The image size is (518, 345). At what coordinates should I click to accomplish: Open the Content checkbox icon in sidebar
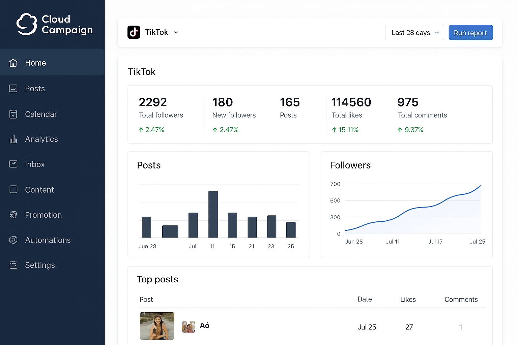click(x=13, y=190)
